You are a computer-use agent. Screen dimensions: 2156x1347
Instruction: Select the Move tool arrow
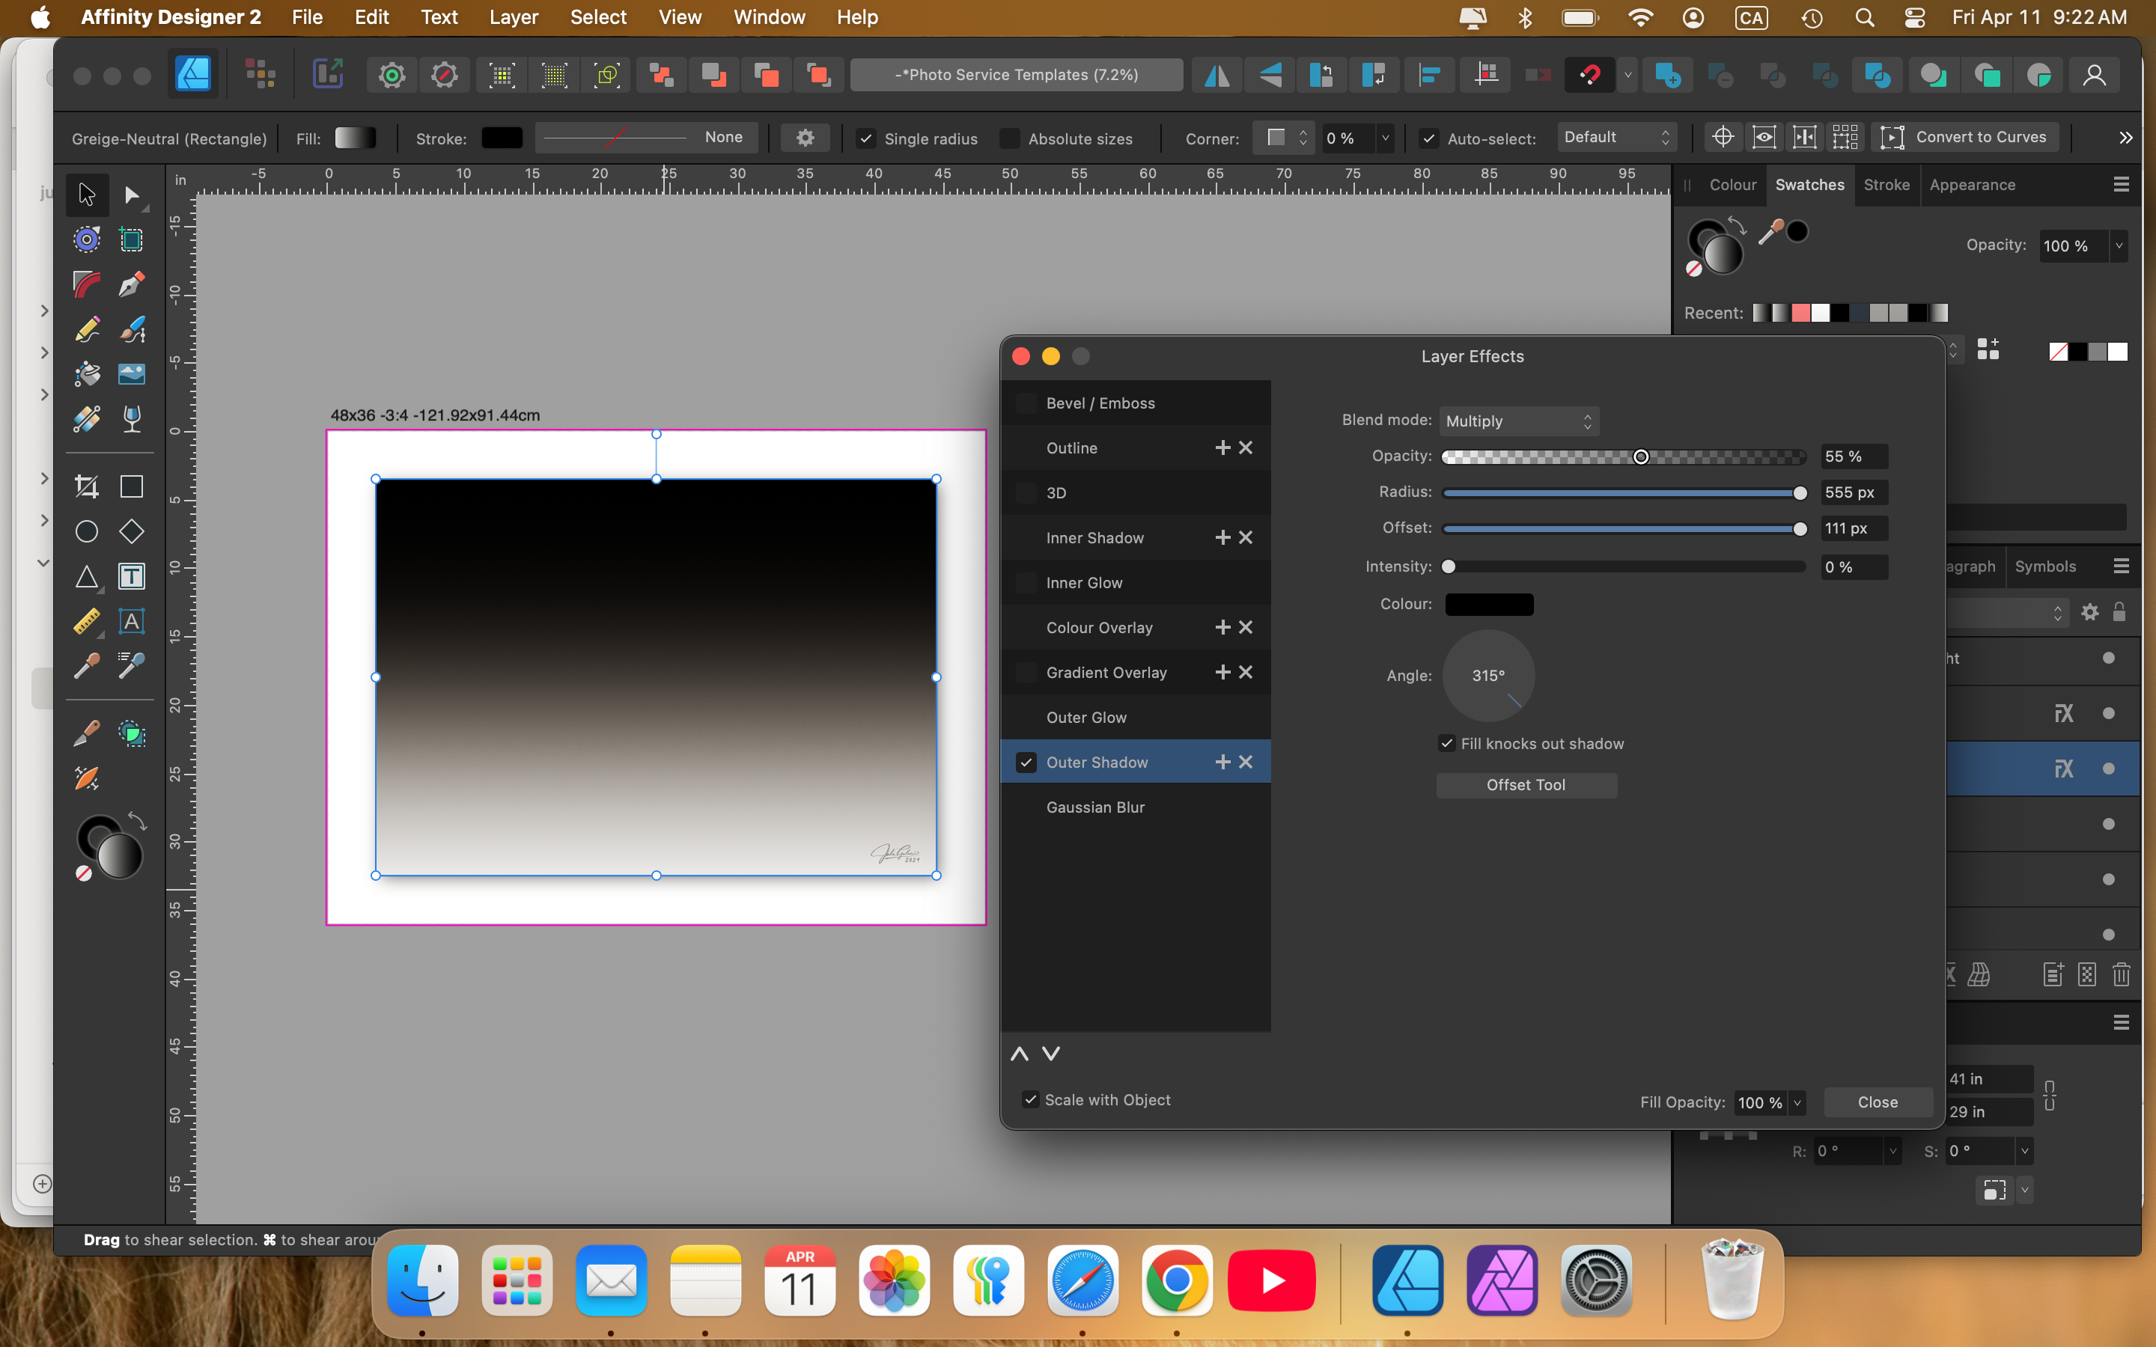[x=86, y=195]
